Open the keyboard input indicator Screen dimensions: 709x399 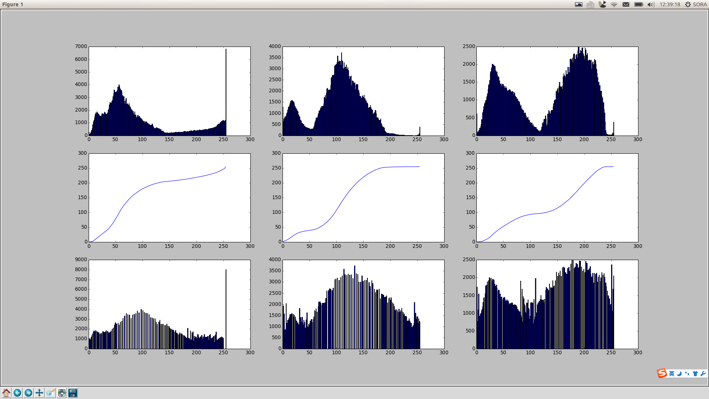(590, 4)
